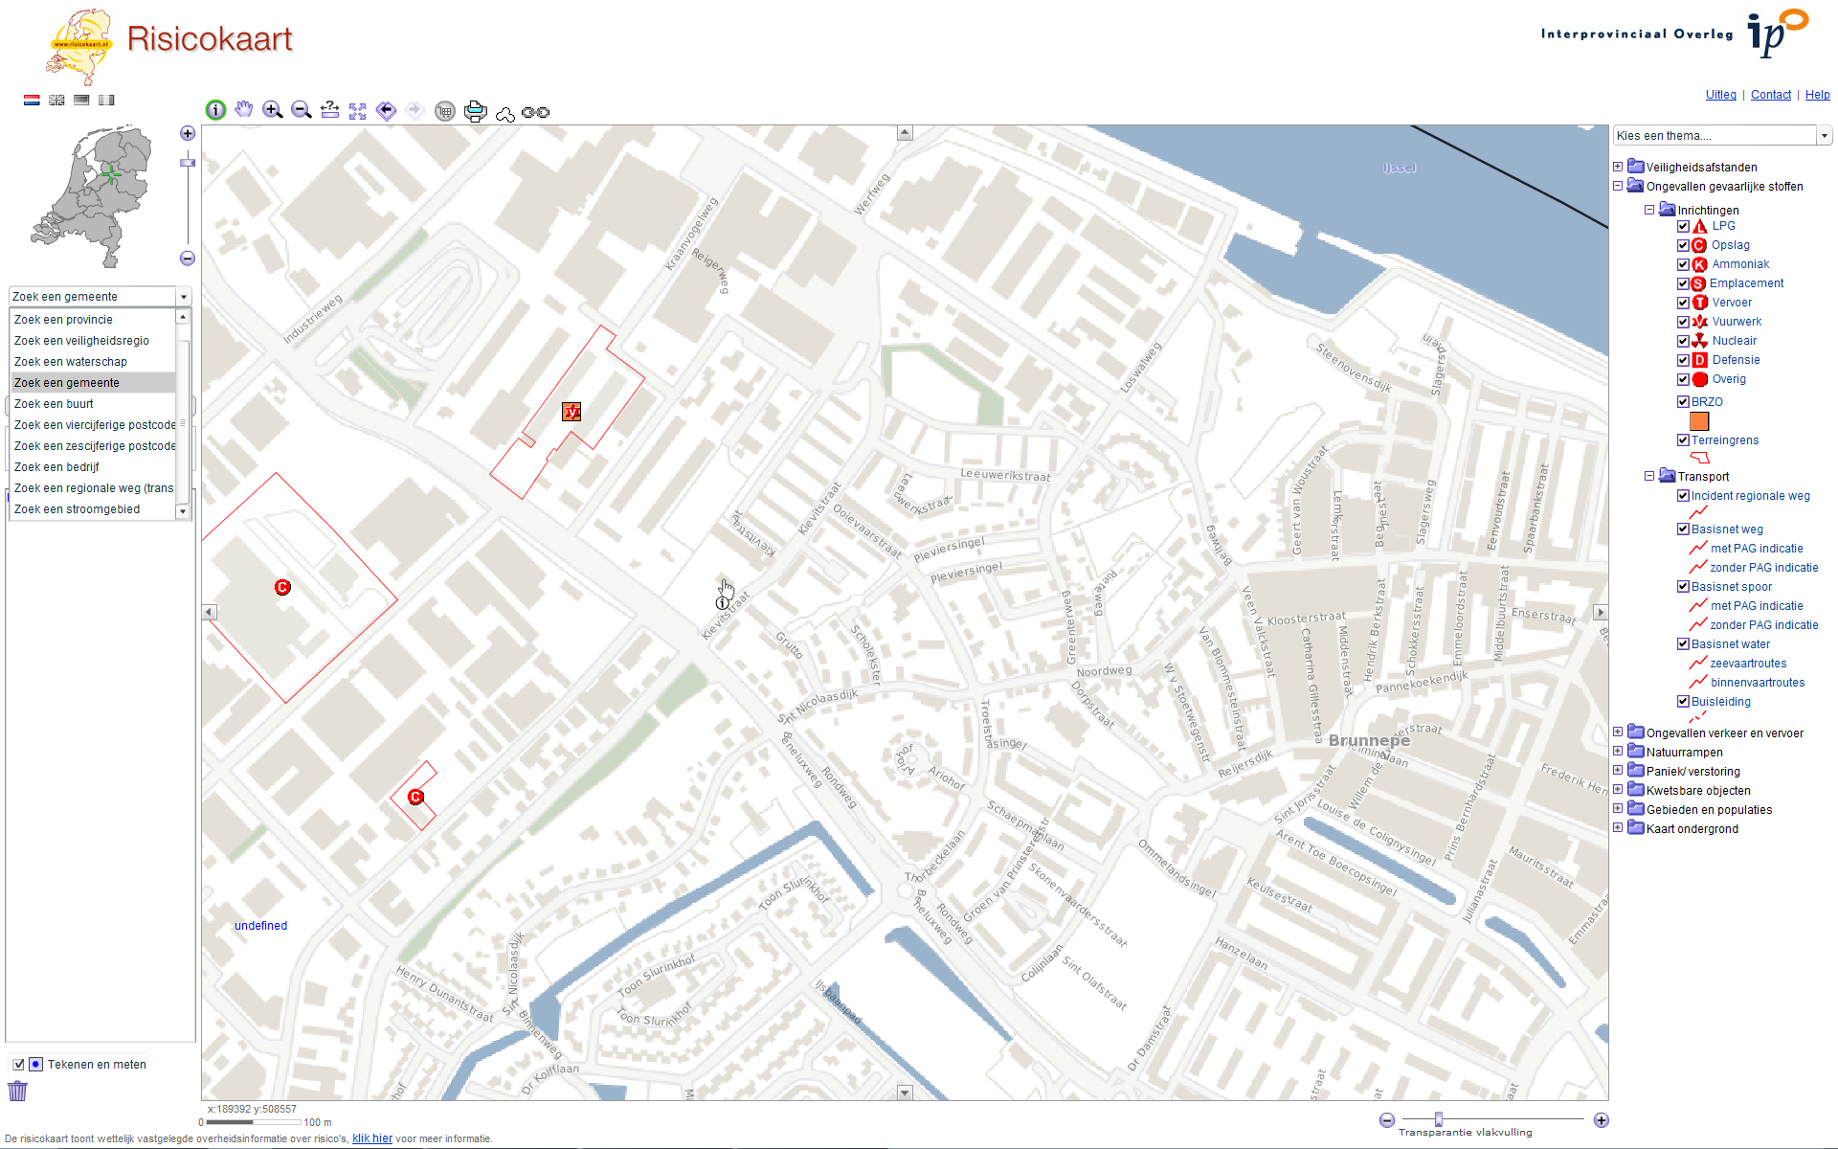This screenshot has width=1838, height=1149.
Task: Zoom in with plus above zoom bar
Action: (x=188, y=133)
